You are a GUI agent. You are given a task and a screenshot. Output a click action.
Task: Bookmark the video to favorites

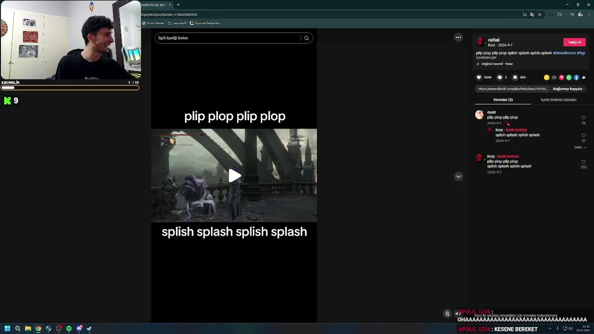(x=515, y=77)
